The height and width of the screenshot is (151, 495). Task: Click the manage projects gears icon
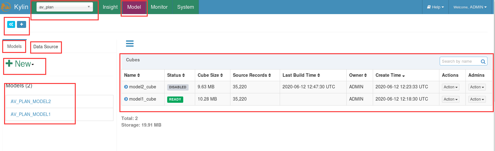coord(11,24)
